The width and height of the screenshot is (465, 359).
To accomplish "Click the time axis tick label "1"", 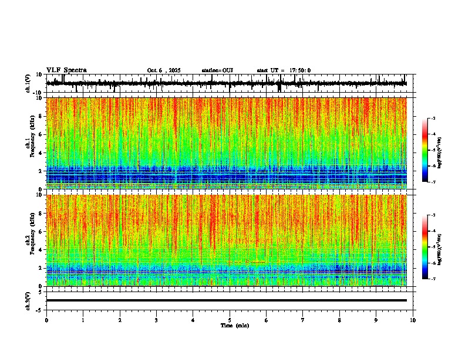I will [x=83, y=320].
